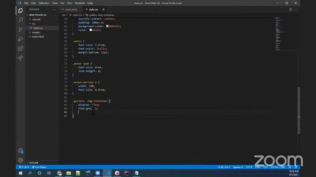Open File Explorer from the taskbar

69,173
